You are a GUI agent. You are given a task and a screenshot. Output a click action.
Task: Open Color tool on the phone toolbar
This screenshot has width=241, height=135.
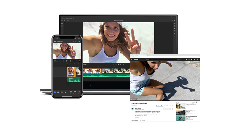coord(79,92)
